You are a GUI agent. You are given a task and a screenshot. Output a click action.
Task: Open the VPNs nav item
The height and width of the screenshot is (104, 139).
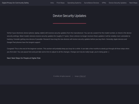click(104, 3)
